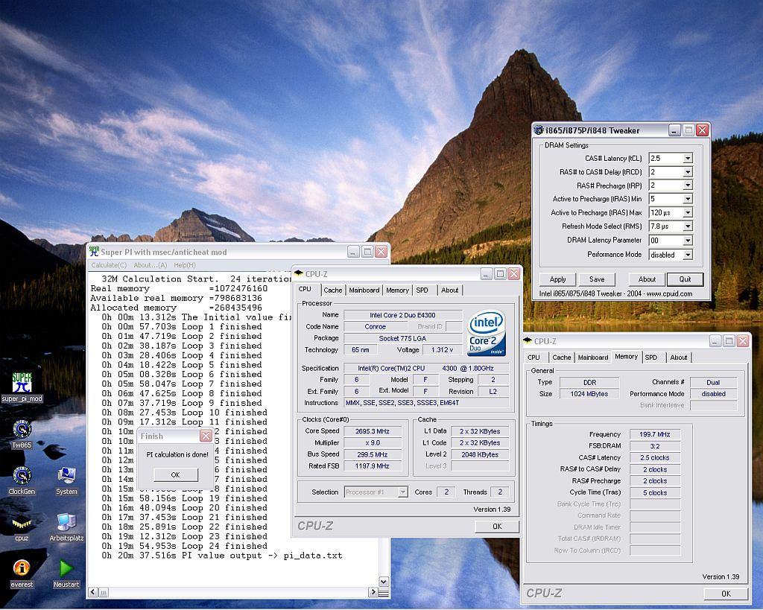Click the PI value output pi_data.txt line
This screenshot has width=763, height=610.
(222, 556)
